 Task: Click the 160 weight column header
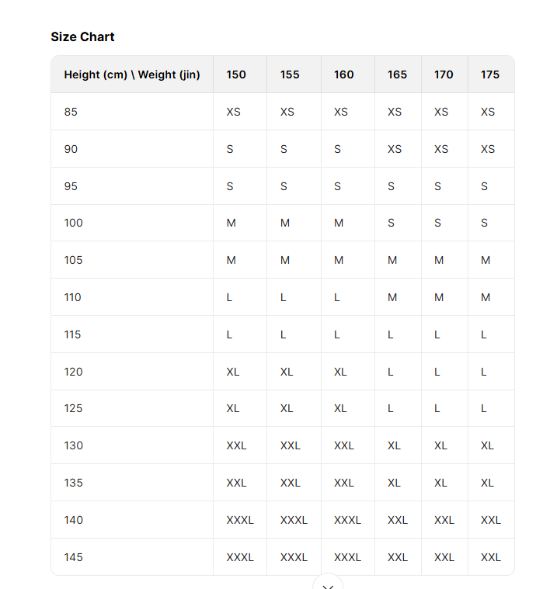(x=343, y=74)
